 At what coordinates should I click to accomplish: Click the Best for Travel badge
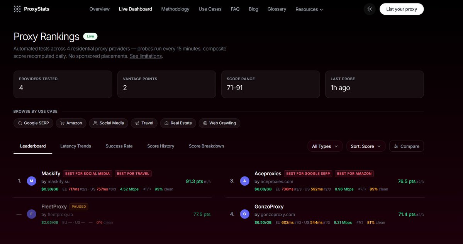133,173
